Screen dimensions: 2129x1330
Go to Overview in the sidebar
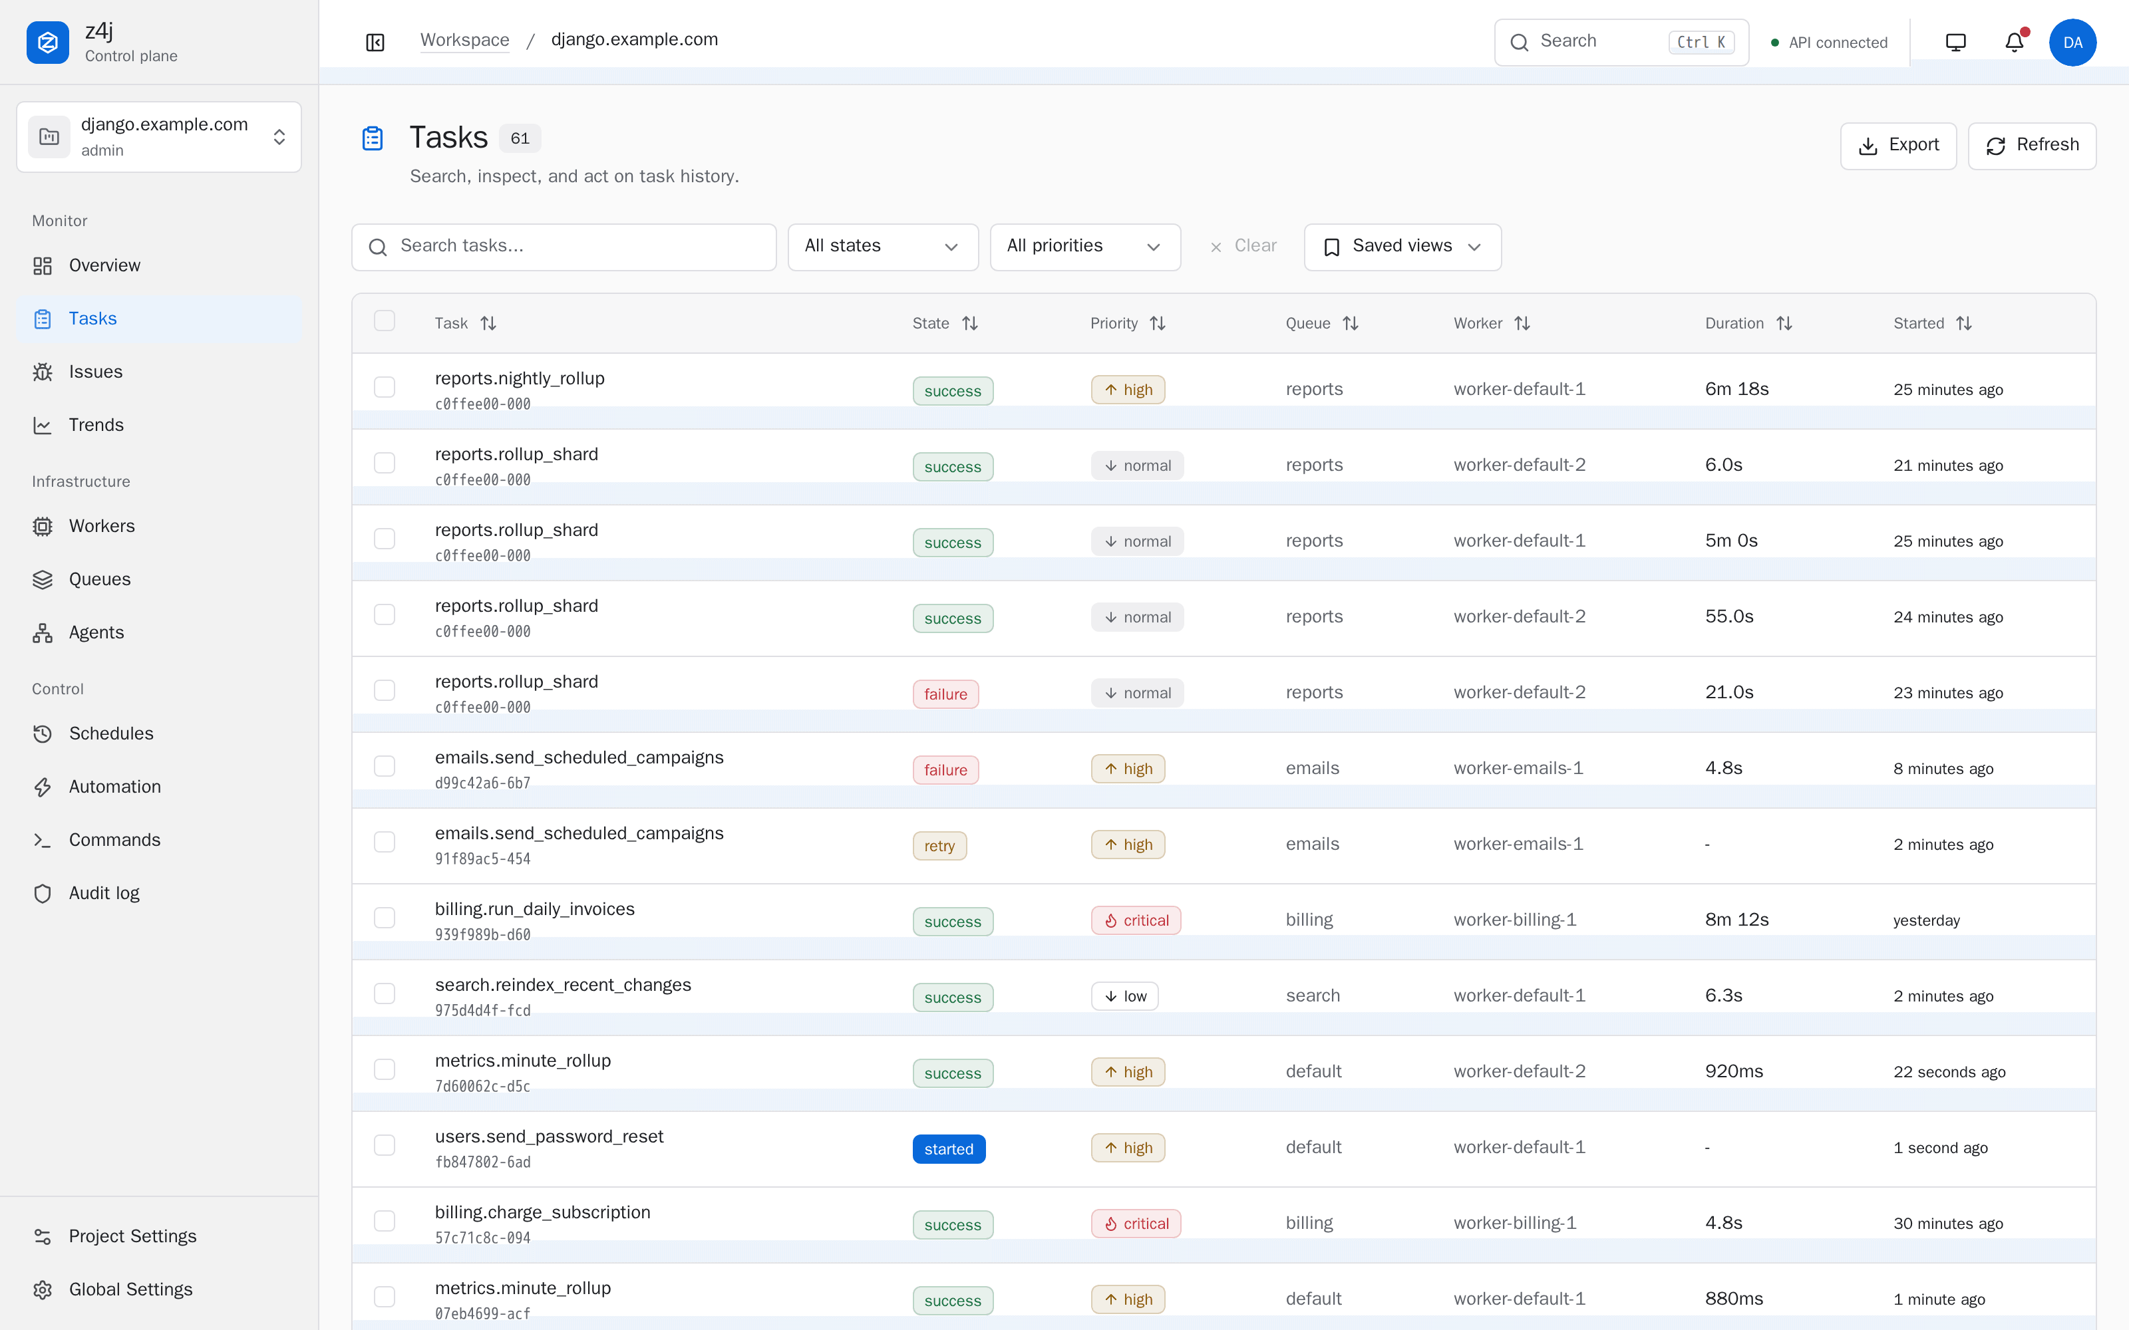pos(159,265)
